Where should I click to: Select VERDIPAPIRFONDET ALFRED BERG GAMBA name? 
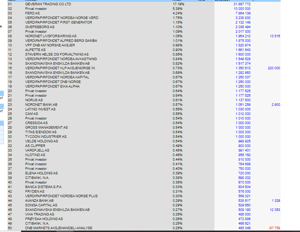click(x=61, y=41)
